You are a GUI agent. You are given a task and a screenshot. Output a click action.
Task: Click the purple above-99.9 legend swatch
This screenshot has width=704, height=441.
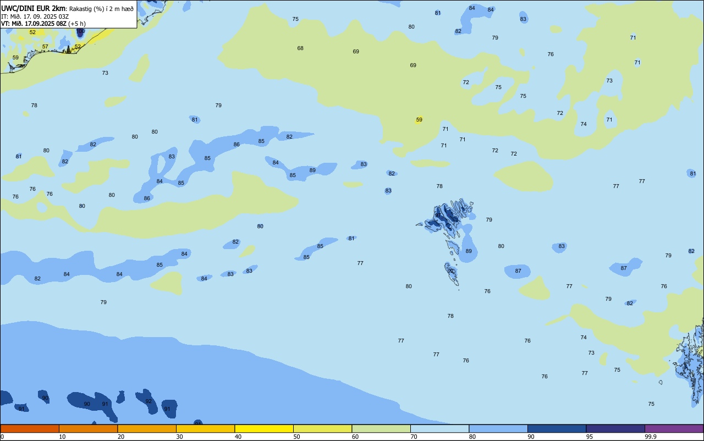674,428
